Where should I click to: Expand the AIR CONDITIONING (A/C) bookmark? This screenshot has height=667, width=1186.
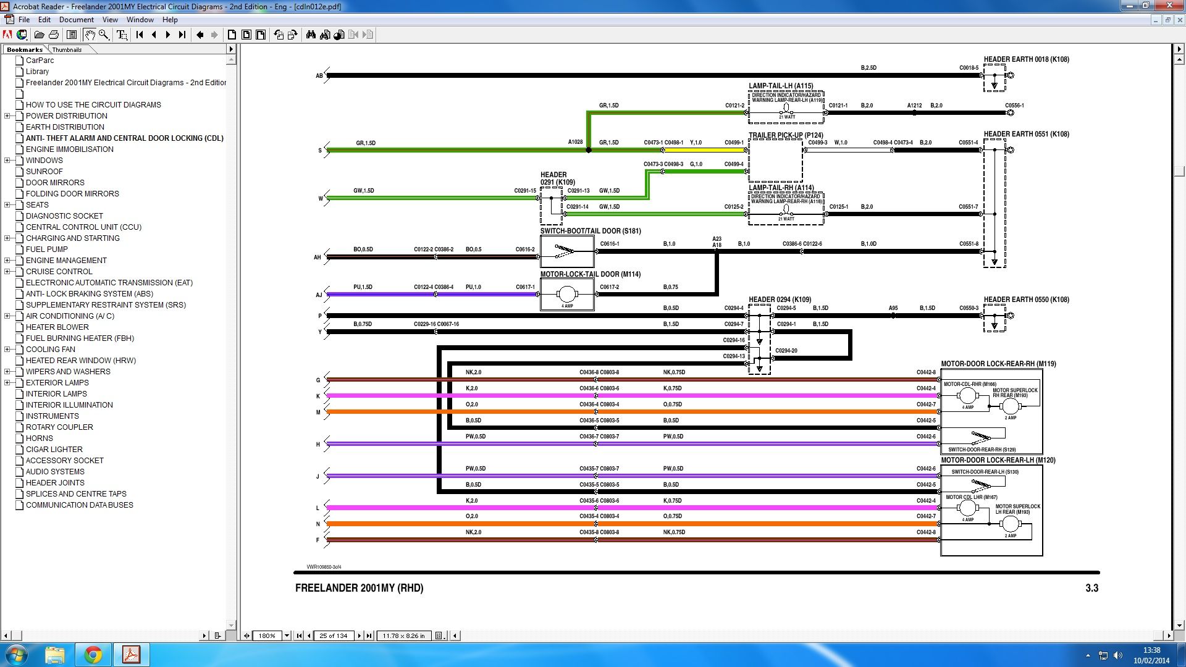point(7,316)
